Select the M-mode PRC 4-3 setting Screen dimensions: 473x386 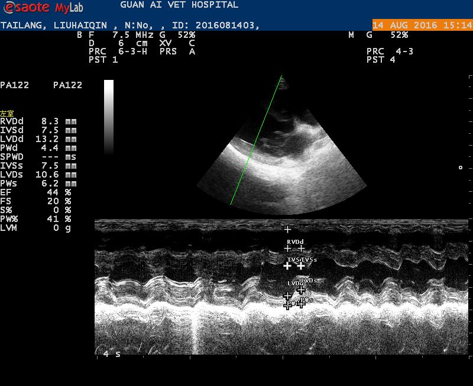tap(390, 52)
